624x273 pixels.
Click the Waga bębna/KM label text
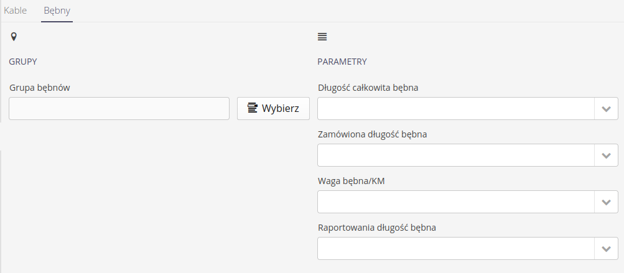[x=355, y=180]
